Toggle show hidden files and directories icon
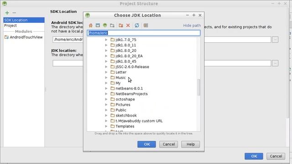The image size is (292, 164). click(x=146, y=26)
